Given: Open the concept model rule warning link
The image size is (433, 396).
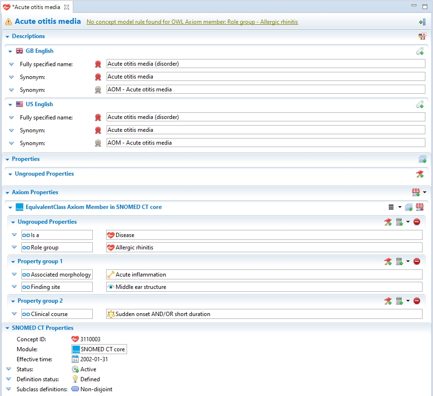Looking at the screenshot, I should (x=192, y=22).
